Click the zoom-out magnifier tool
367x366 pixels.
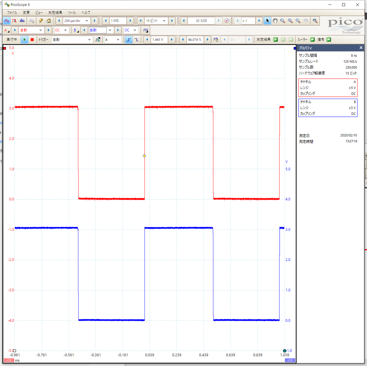298,21
